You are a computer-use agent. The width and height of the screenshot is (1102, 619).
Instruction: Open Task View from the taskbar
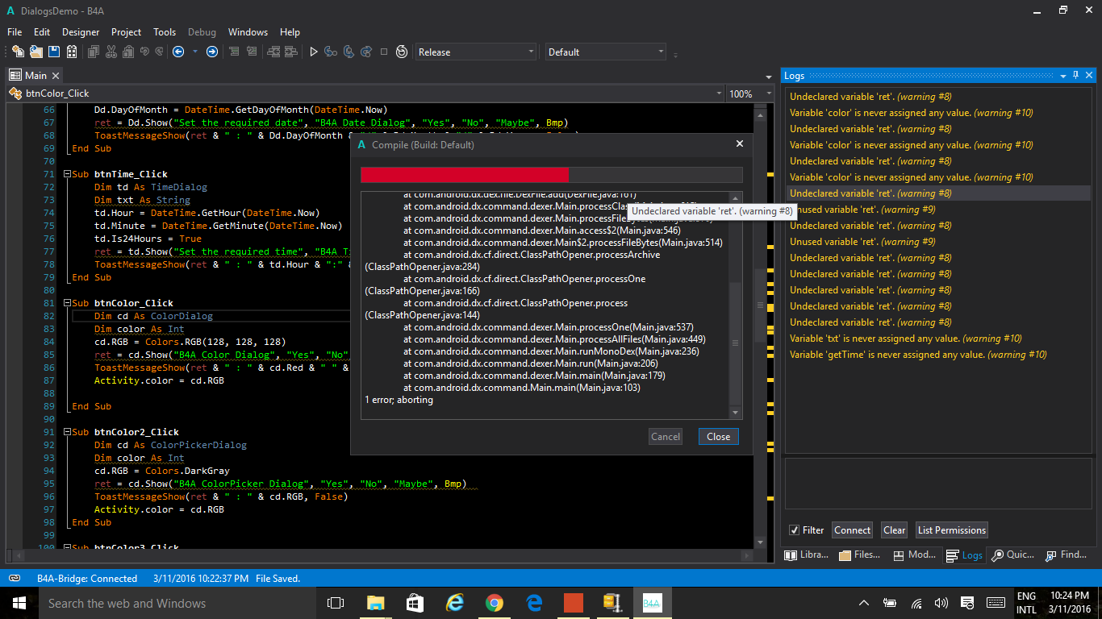tap(336, 603)
